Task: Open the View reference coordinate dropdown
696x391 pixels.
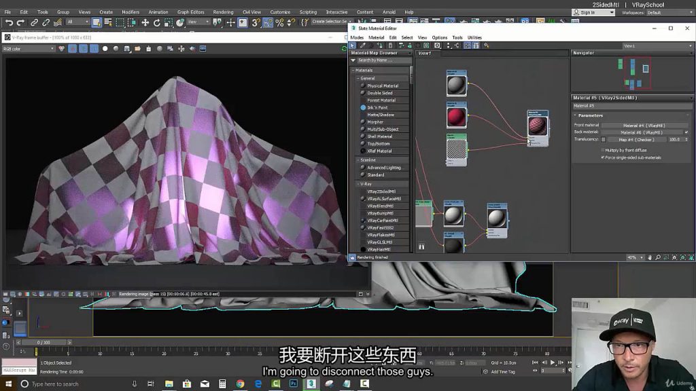Action: pos(198,22)
